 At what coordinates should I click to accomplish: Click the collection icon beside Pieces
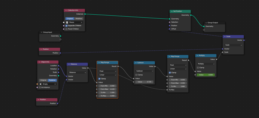click(67, 22)
